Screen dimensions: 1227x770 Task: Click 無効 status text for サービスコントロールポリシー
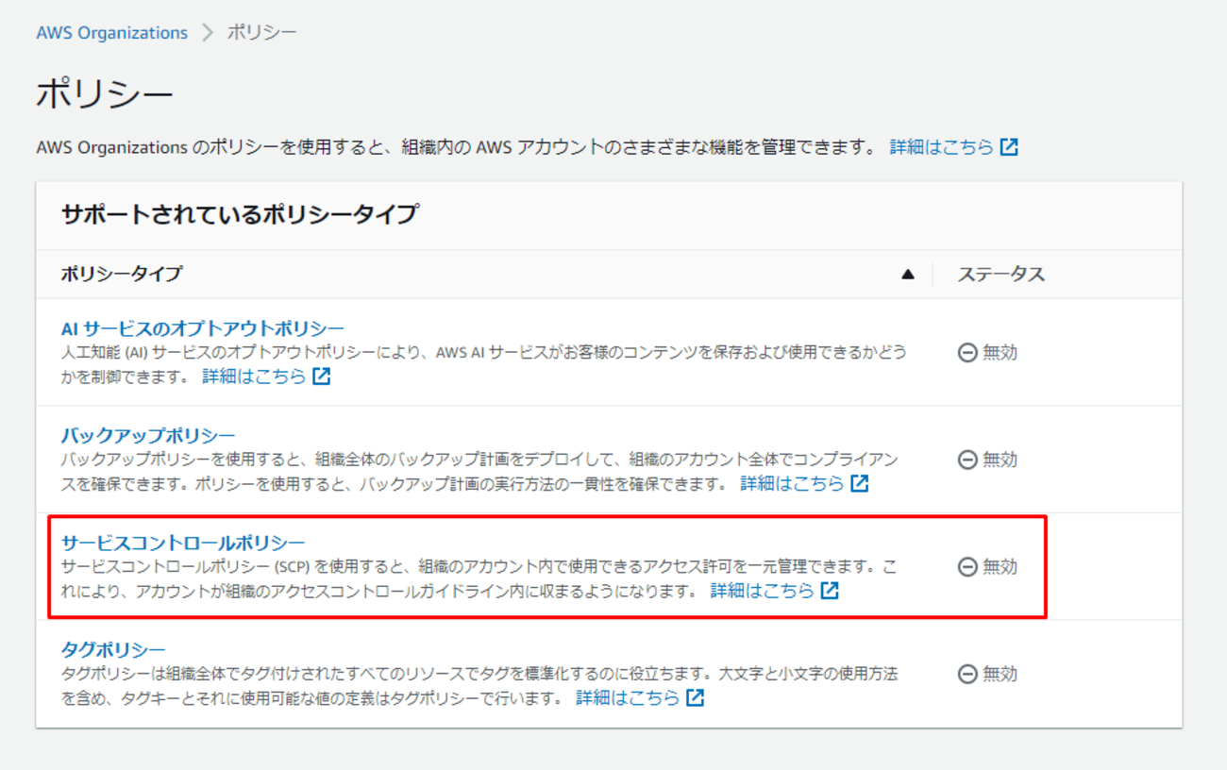(1000, 567)
